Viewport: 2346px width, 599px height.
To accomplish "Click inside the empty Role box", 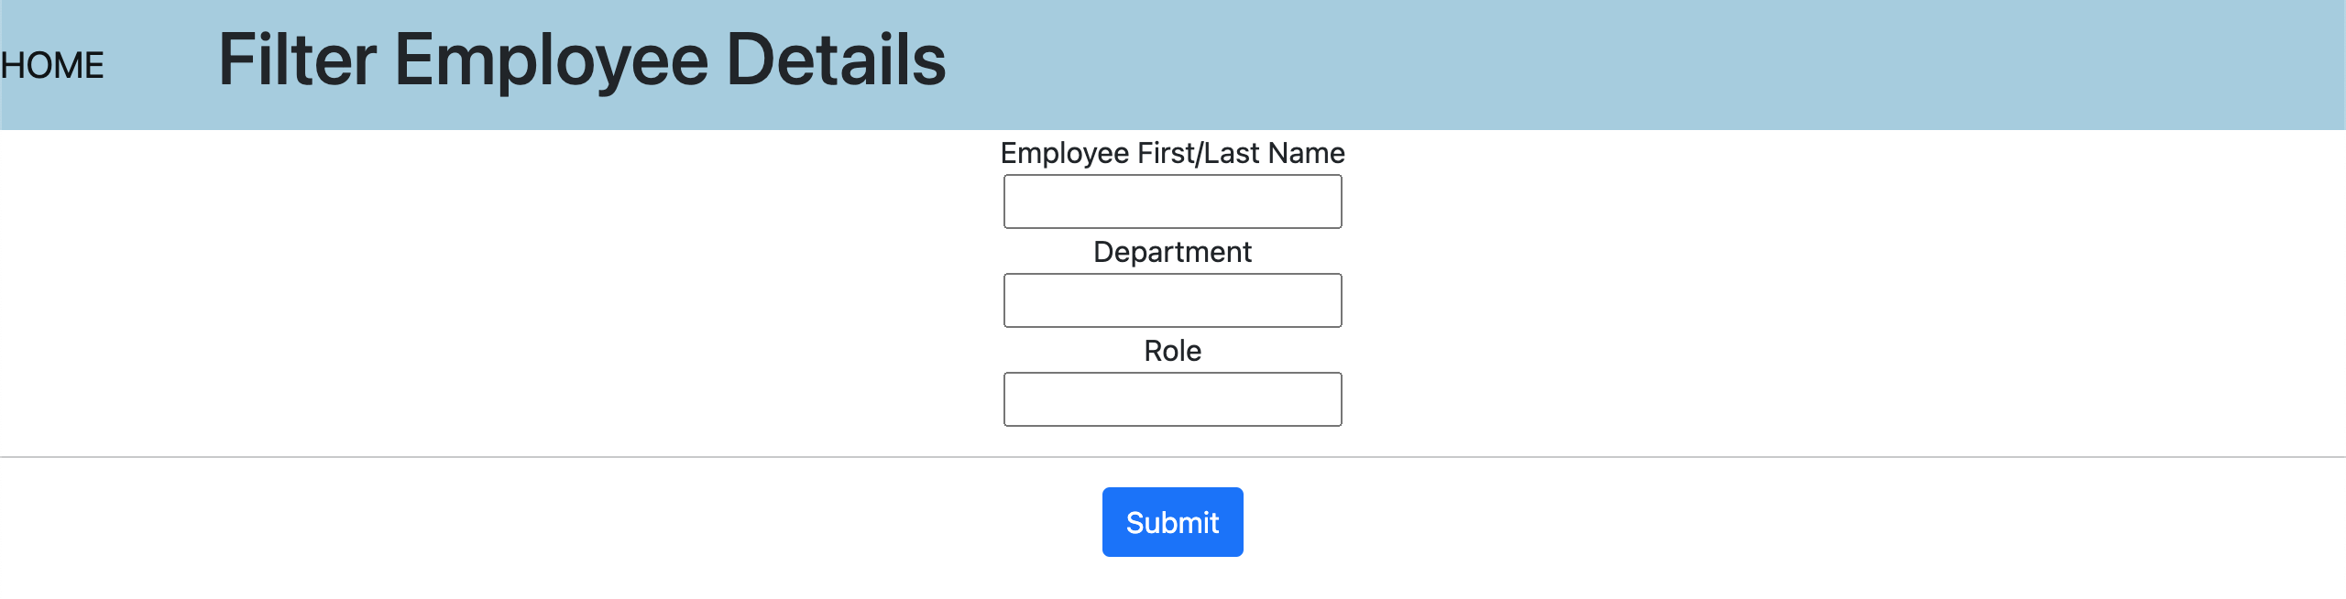I will coord(1173,399).
